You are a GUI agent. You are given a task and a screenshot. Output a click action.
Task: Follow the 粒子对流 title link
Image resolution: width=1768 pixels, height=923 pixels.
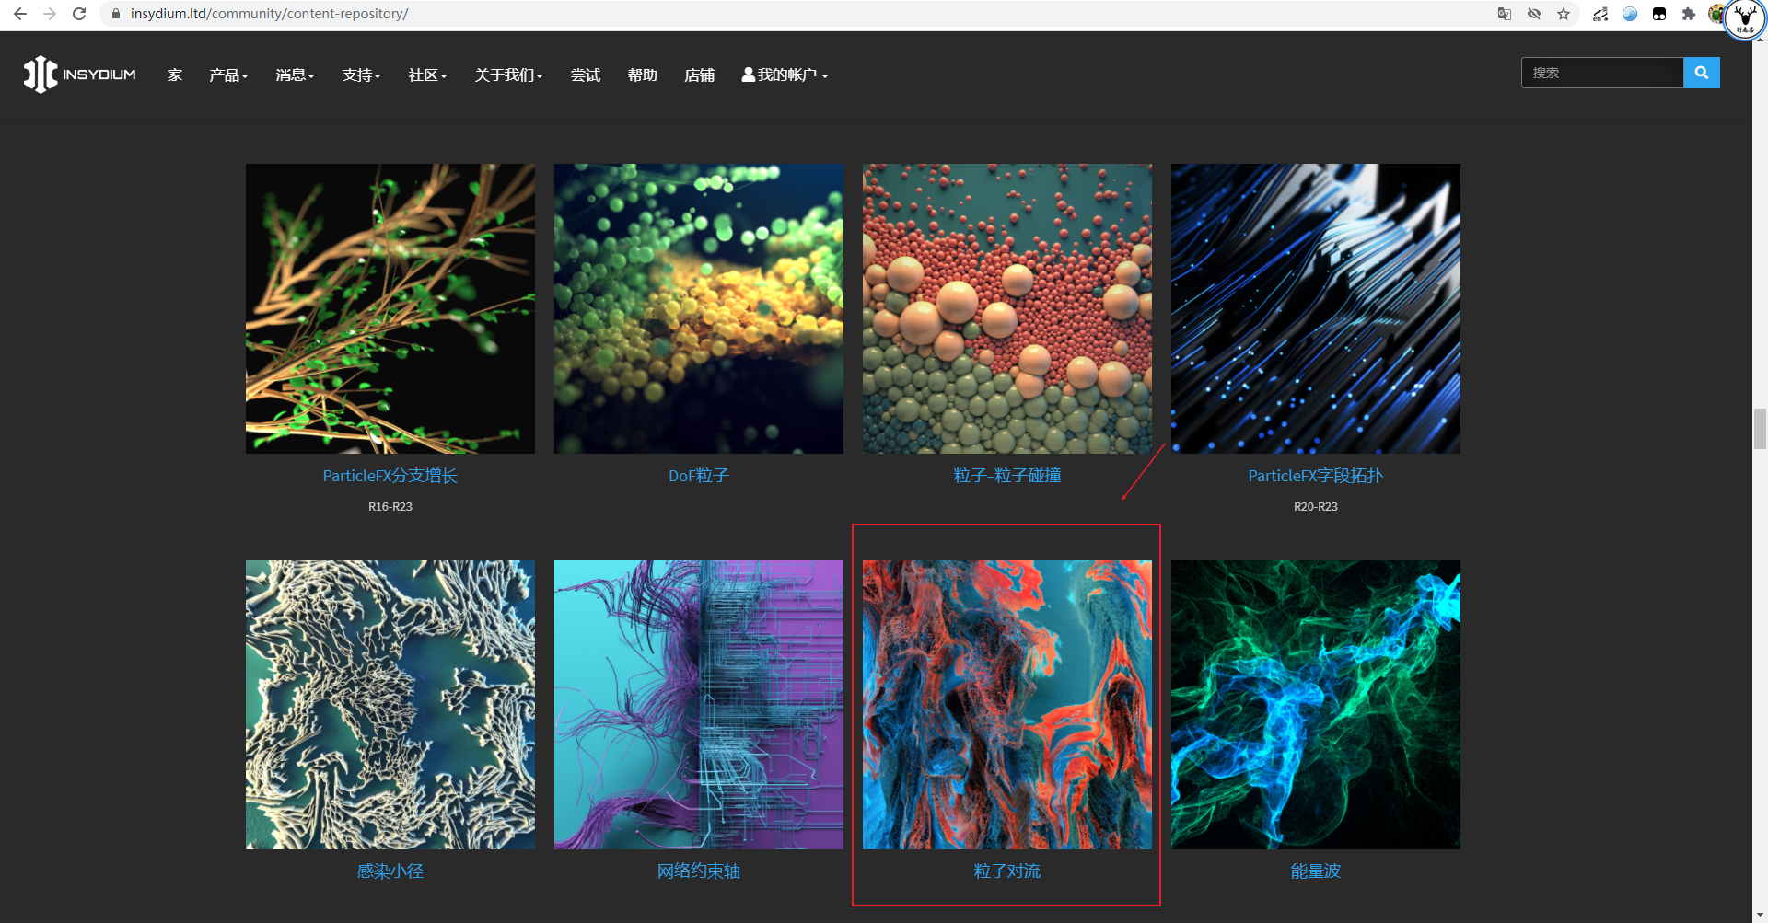pos(1007,871)
